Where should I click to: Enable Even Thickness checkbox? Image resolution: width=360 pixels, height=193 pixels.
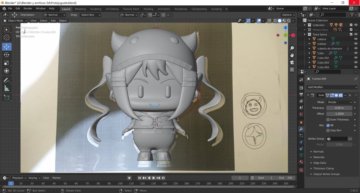pyautogui.click(x=328, y=120)
